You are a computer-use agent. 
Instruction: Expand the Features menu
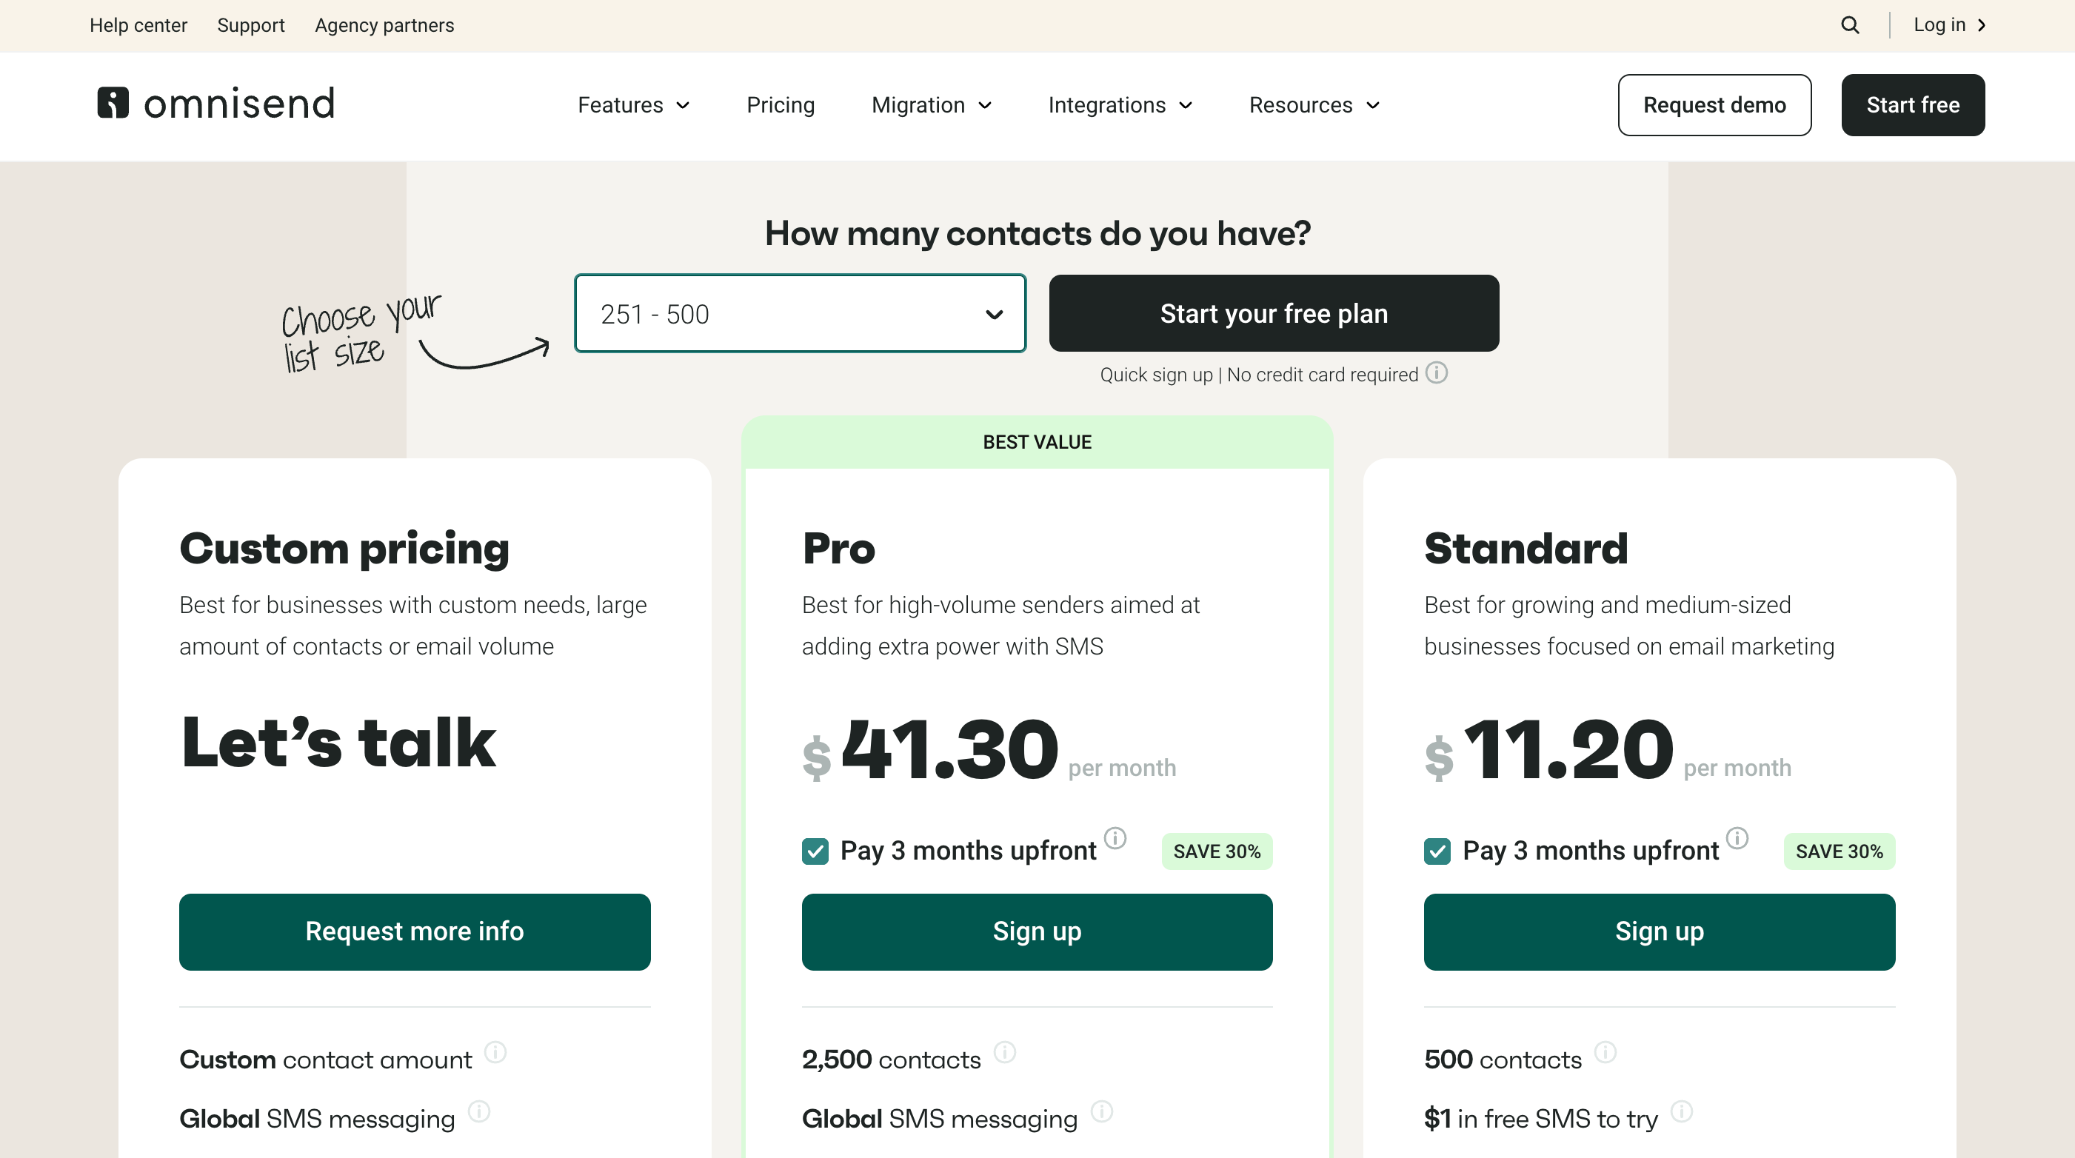click(x=634, y=105)
